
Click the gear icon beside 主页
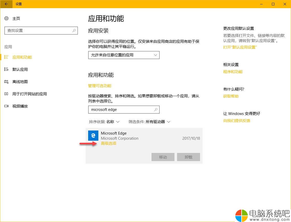click(6, 18)
